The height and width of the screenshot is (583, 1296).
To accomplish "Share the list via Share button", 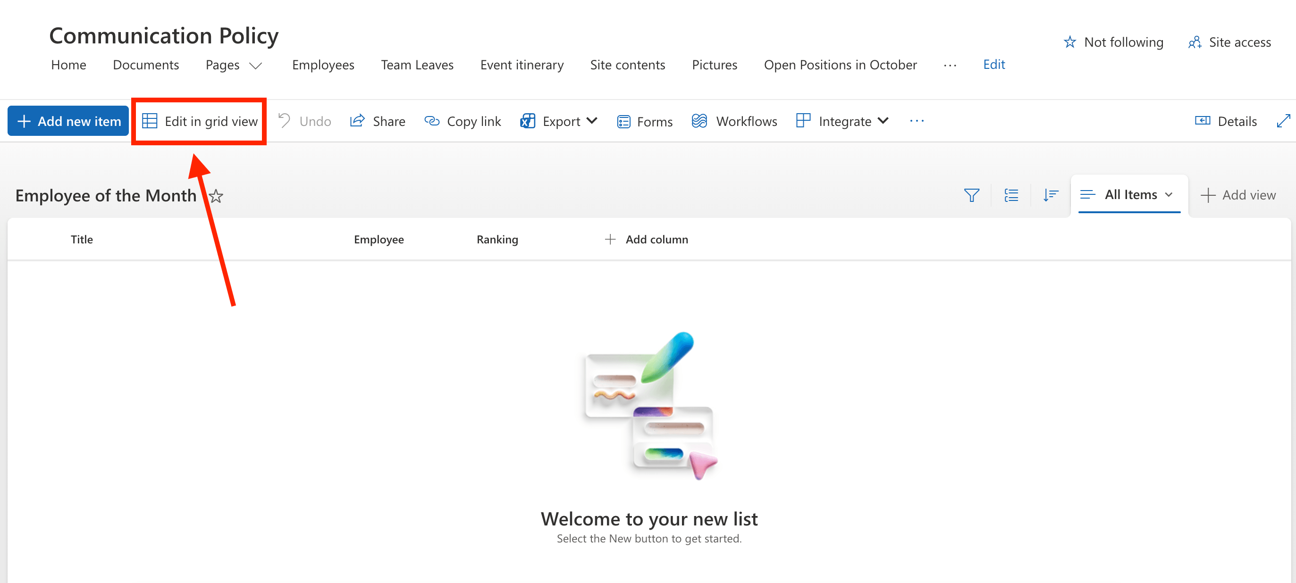I will pos(378,121).
